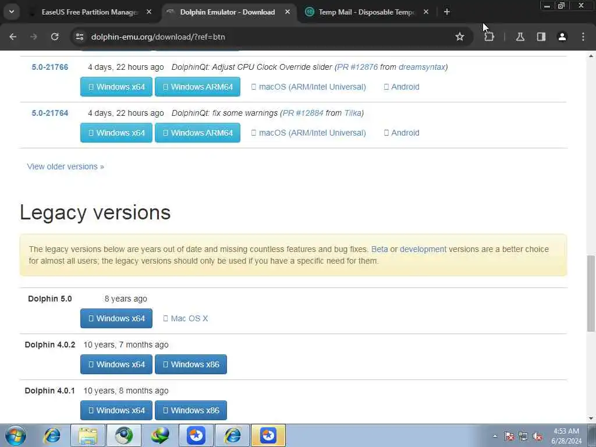Open the Chromium browser taskbar icon

click(124, 435)
